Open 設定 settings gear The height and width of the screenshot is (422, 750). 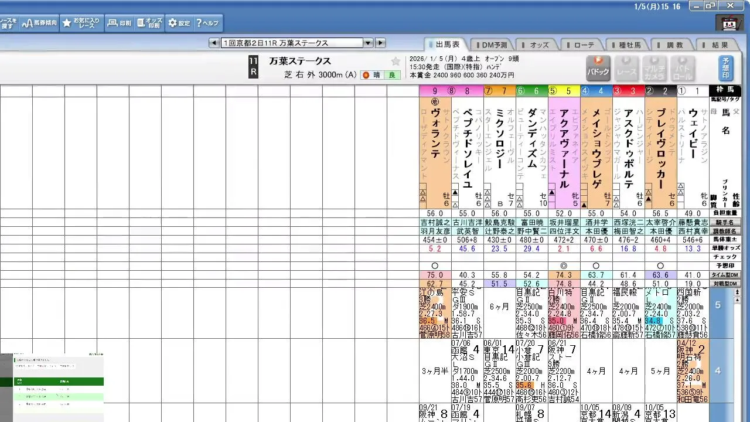point(179,23)
